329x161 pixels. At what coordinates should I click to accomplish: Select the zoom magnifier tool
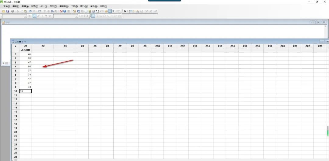point(87,16)
